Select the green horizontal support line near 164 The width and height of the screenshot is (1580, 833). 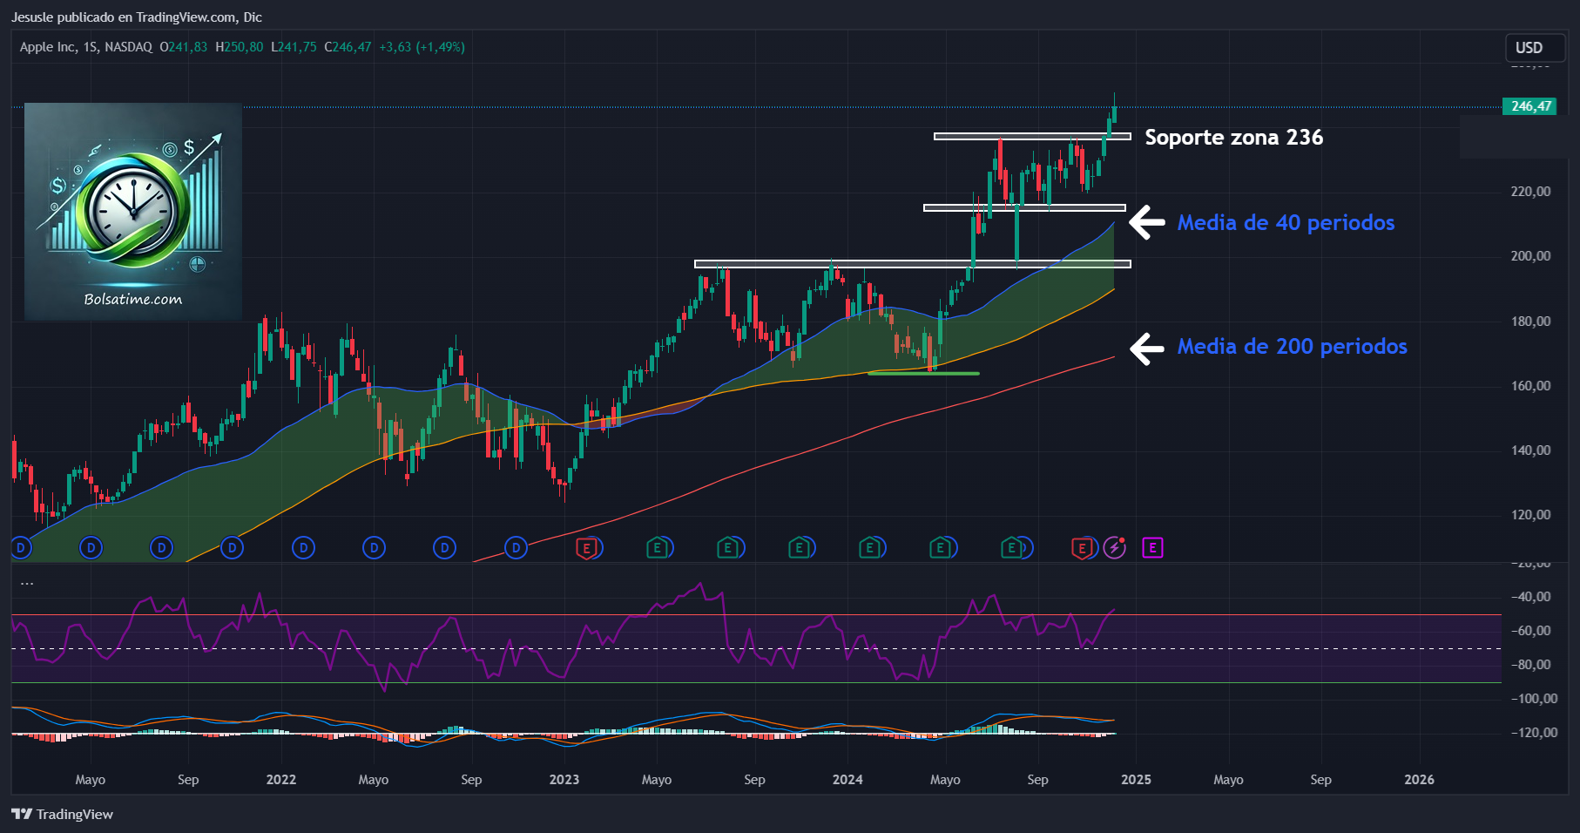pyautogui.click(x=923, y=373)
